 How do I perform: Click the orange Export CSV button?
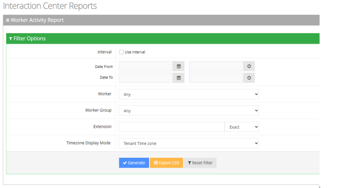click(x=166, y=163)
